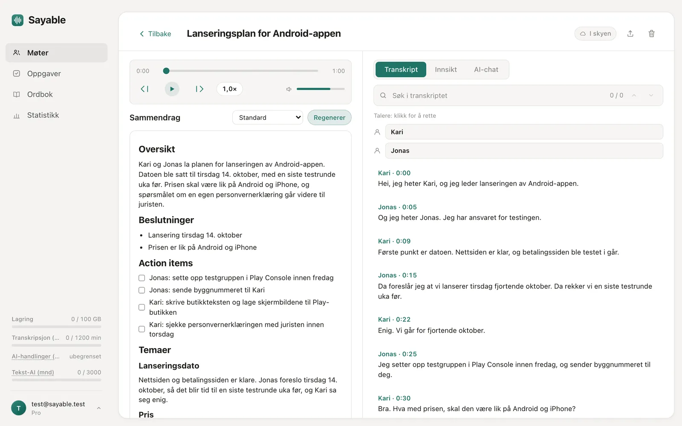Open Oppgaver in the sidebar
This screenshot has height=426, width=682.
click(x=56, y=74)
